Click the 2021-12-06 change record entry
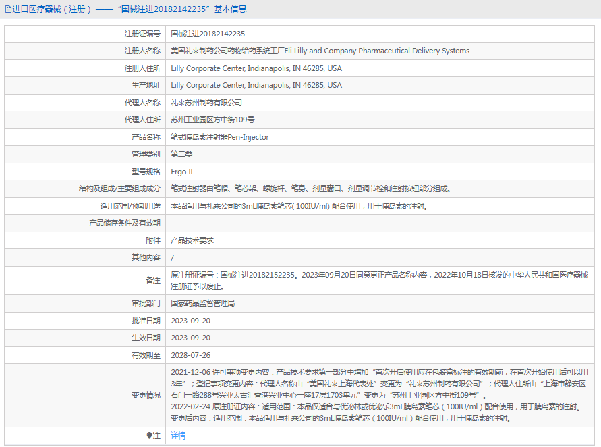This screenshot has width=601, height=447. [x=380, y=384]
